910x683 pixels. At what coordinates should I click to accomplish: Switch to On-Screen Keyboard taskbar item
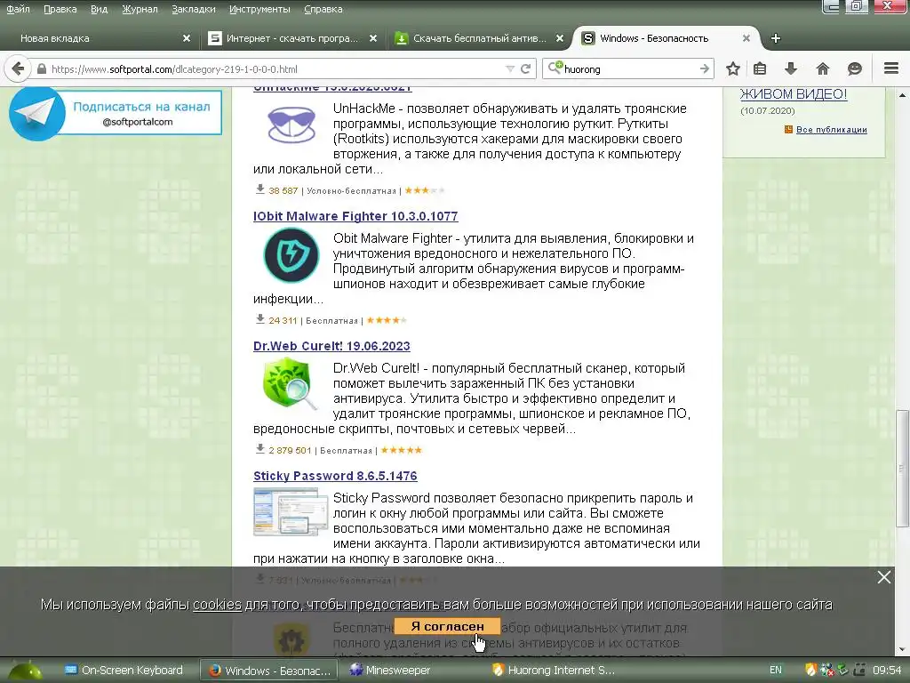pos(124,671)
